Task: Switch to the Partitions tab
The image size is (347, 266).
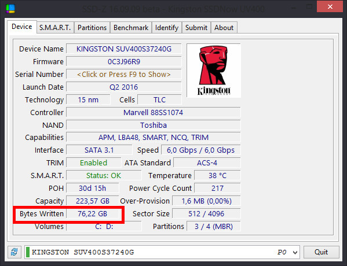Action: click(x=92, y=28)
